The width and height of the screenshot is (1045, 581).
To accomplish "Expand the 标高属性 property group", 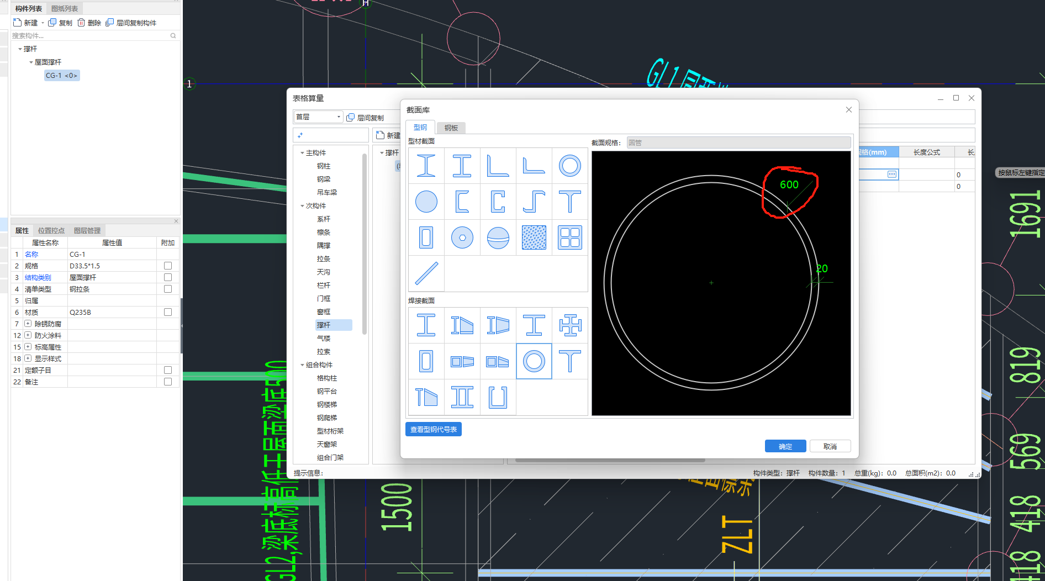I will 28,347.
